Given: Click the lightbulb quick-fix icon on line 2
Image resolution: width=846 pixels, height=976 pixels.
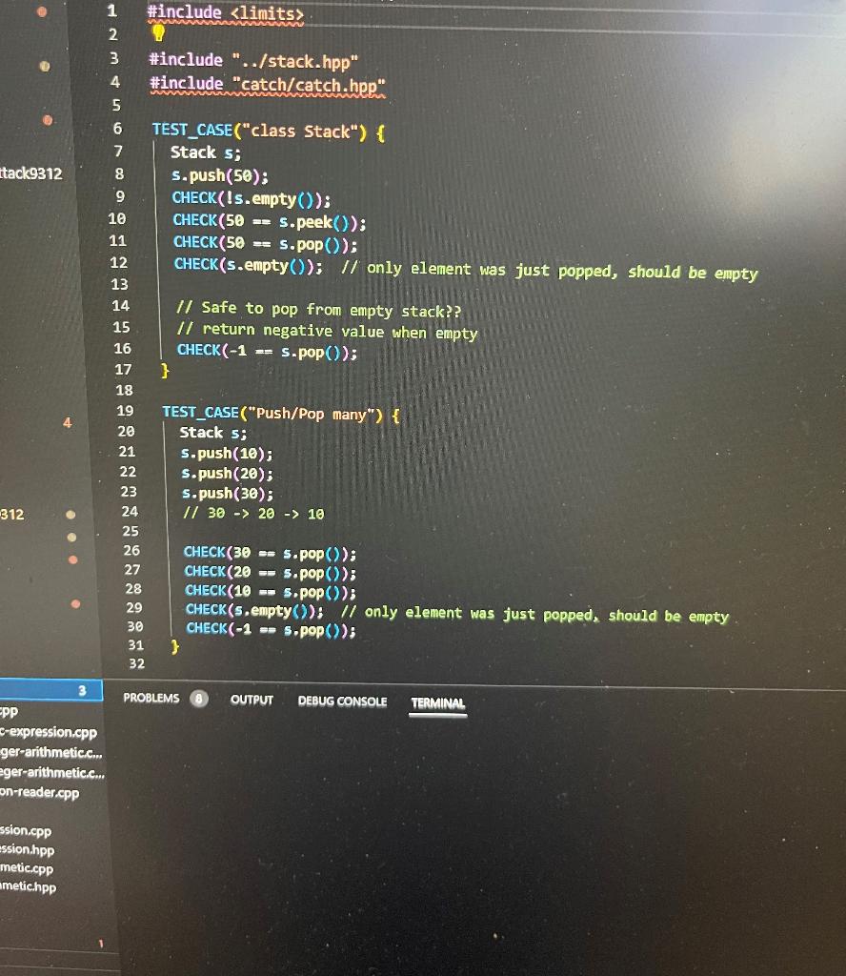Looking at the screenshot, I should click(157, 34).
